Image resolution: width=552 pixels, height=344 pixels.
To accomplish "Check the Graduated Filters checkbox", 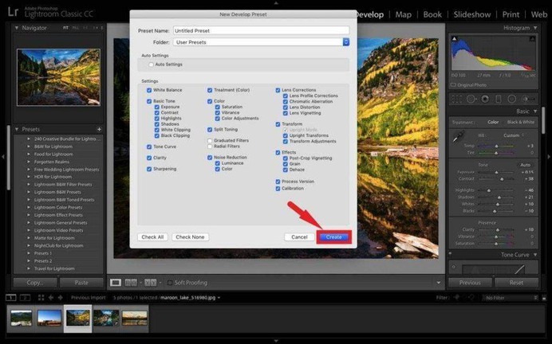I will (x=210, y=141).
